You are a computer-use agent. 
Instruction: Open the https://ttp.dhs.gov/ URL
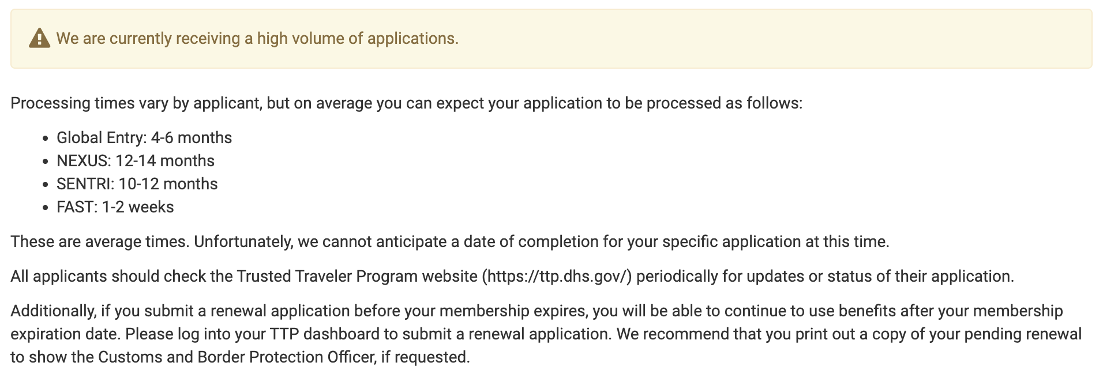557,277
